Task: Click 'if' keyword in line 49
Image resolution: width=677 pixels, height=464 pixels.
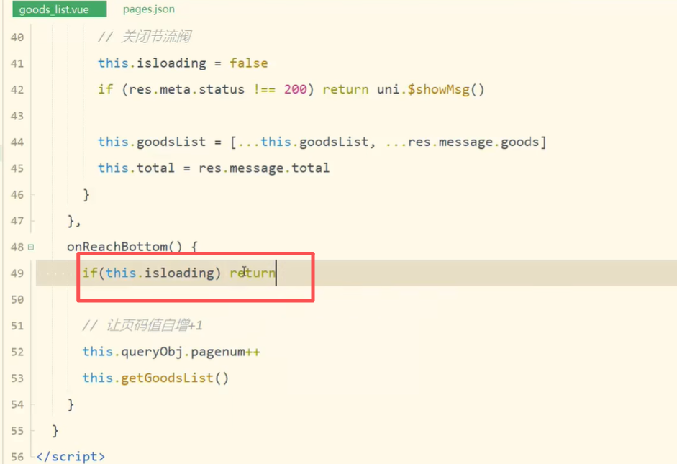Action: point(90,273)
